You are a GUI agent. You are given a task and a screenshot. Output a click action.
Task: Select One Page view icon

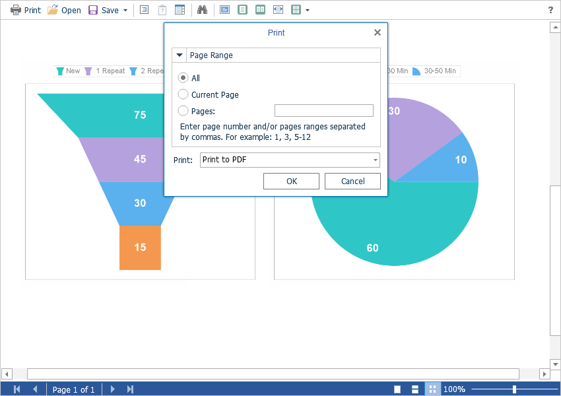(243, 10)
